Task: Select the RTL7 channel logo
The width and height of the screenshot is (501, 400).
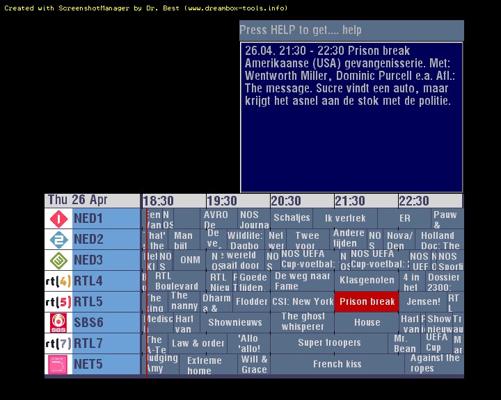Action: click(58, 344)
